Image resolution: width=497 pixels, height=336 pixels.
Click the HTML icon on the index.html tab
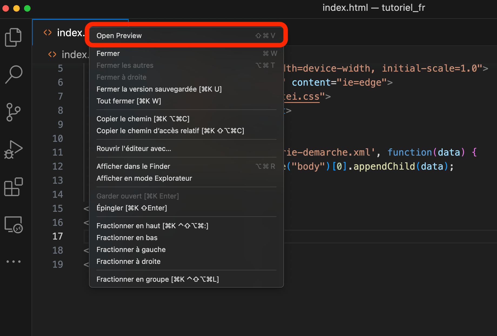coord(47,32)
